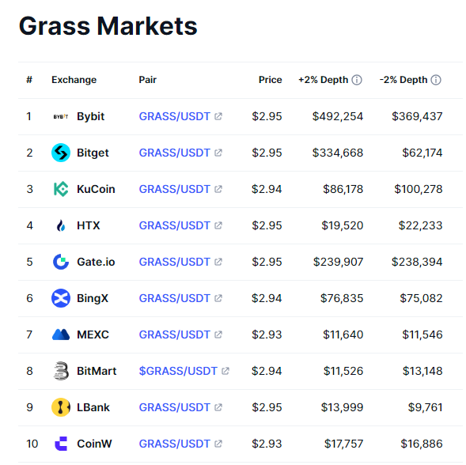Viewport: 466px width, 465px height.
Task: Click external link icon in Bitget row
Action: point(218,153)
